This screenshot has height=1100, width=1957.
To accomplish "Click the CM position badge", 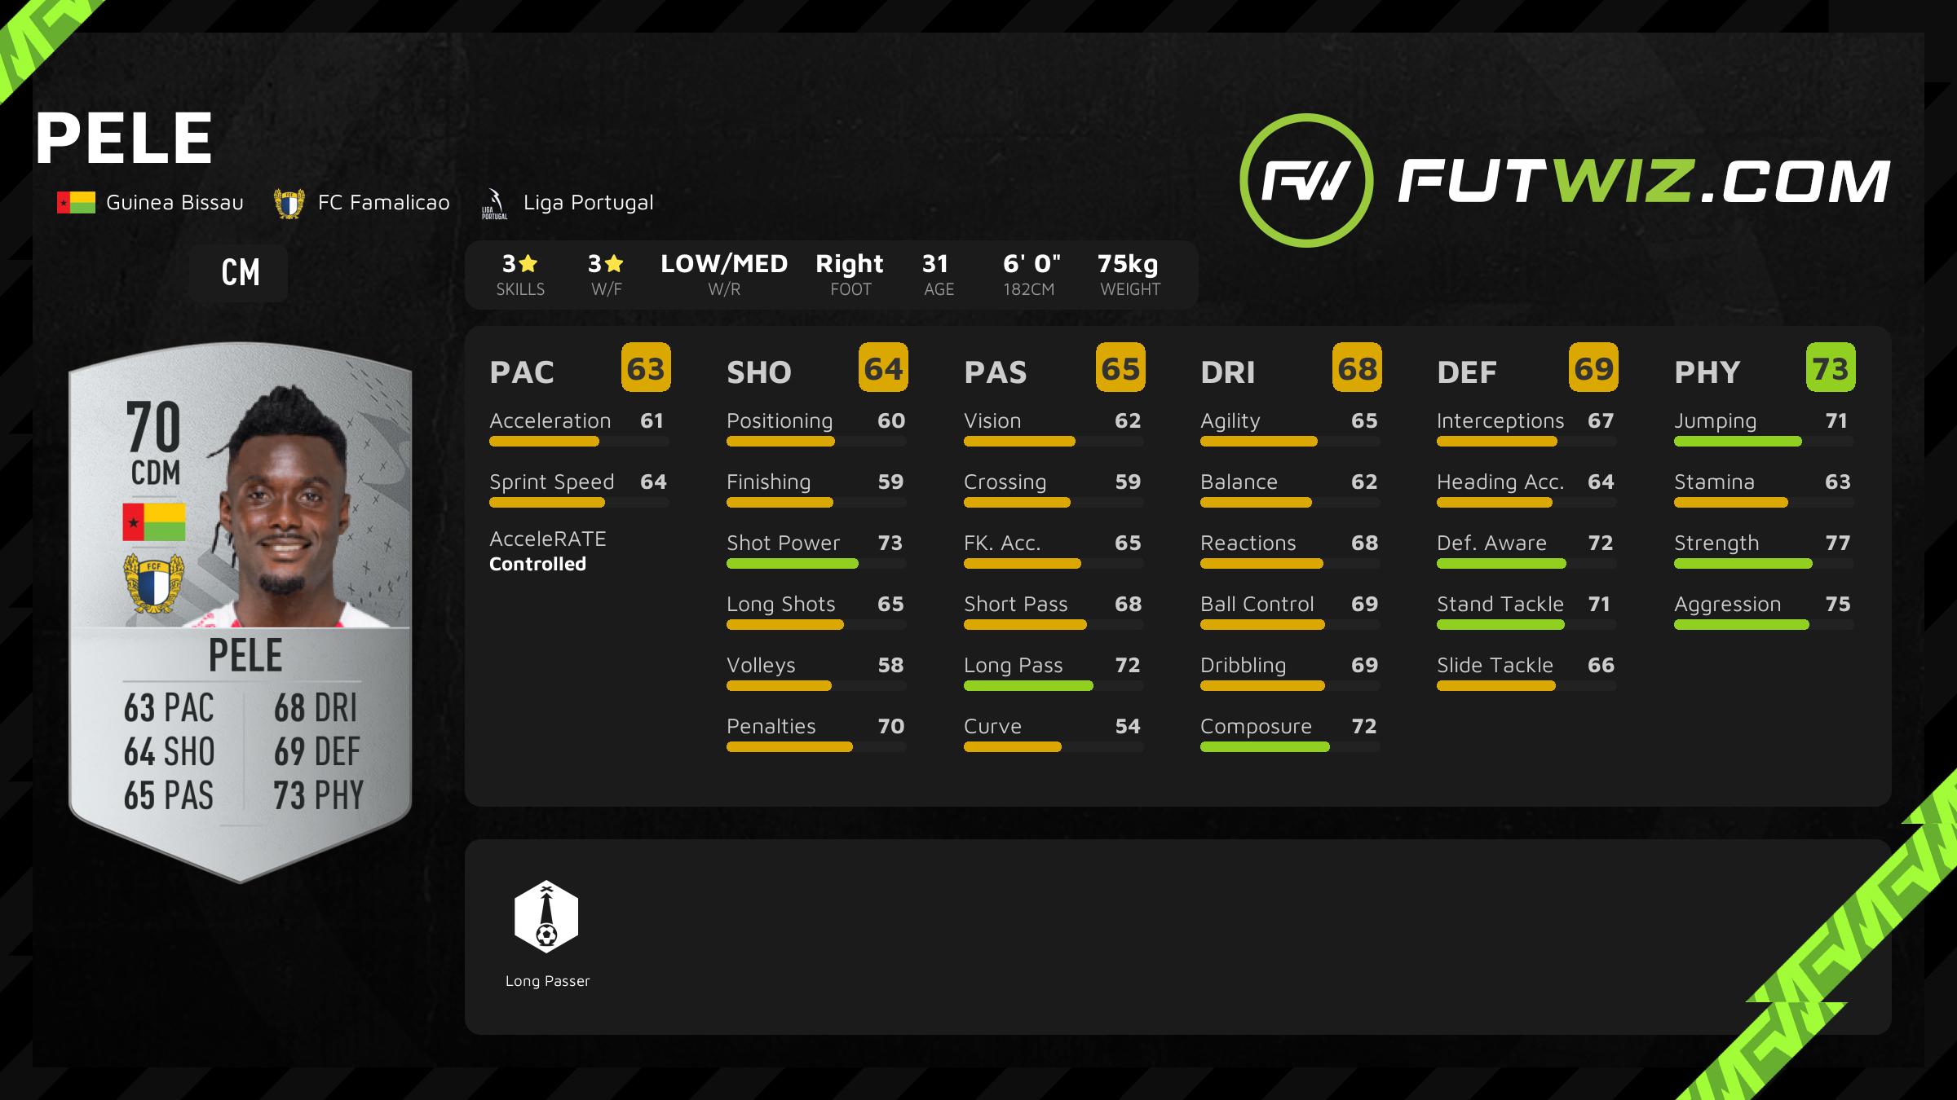I will 239,273.
